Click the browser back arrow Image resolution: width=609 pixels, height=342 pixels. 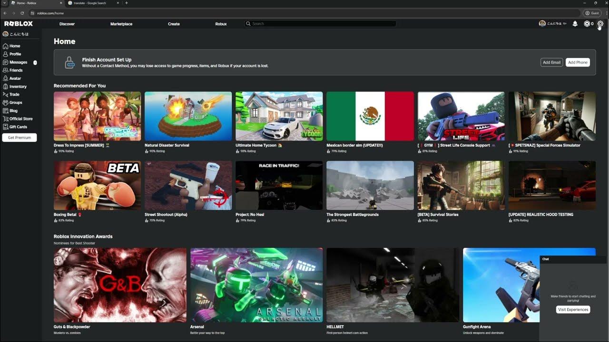pos(5,13)
